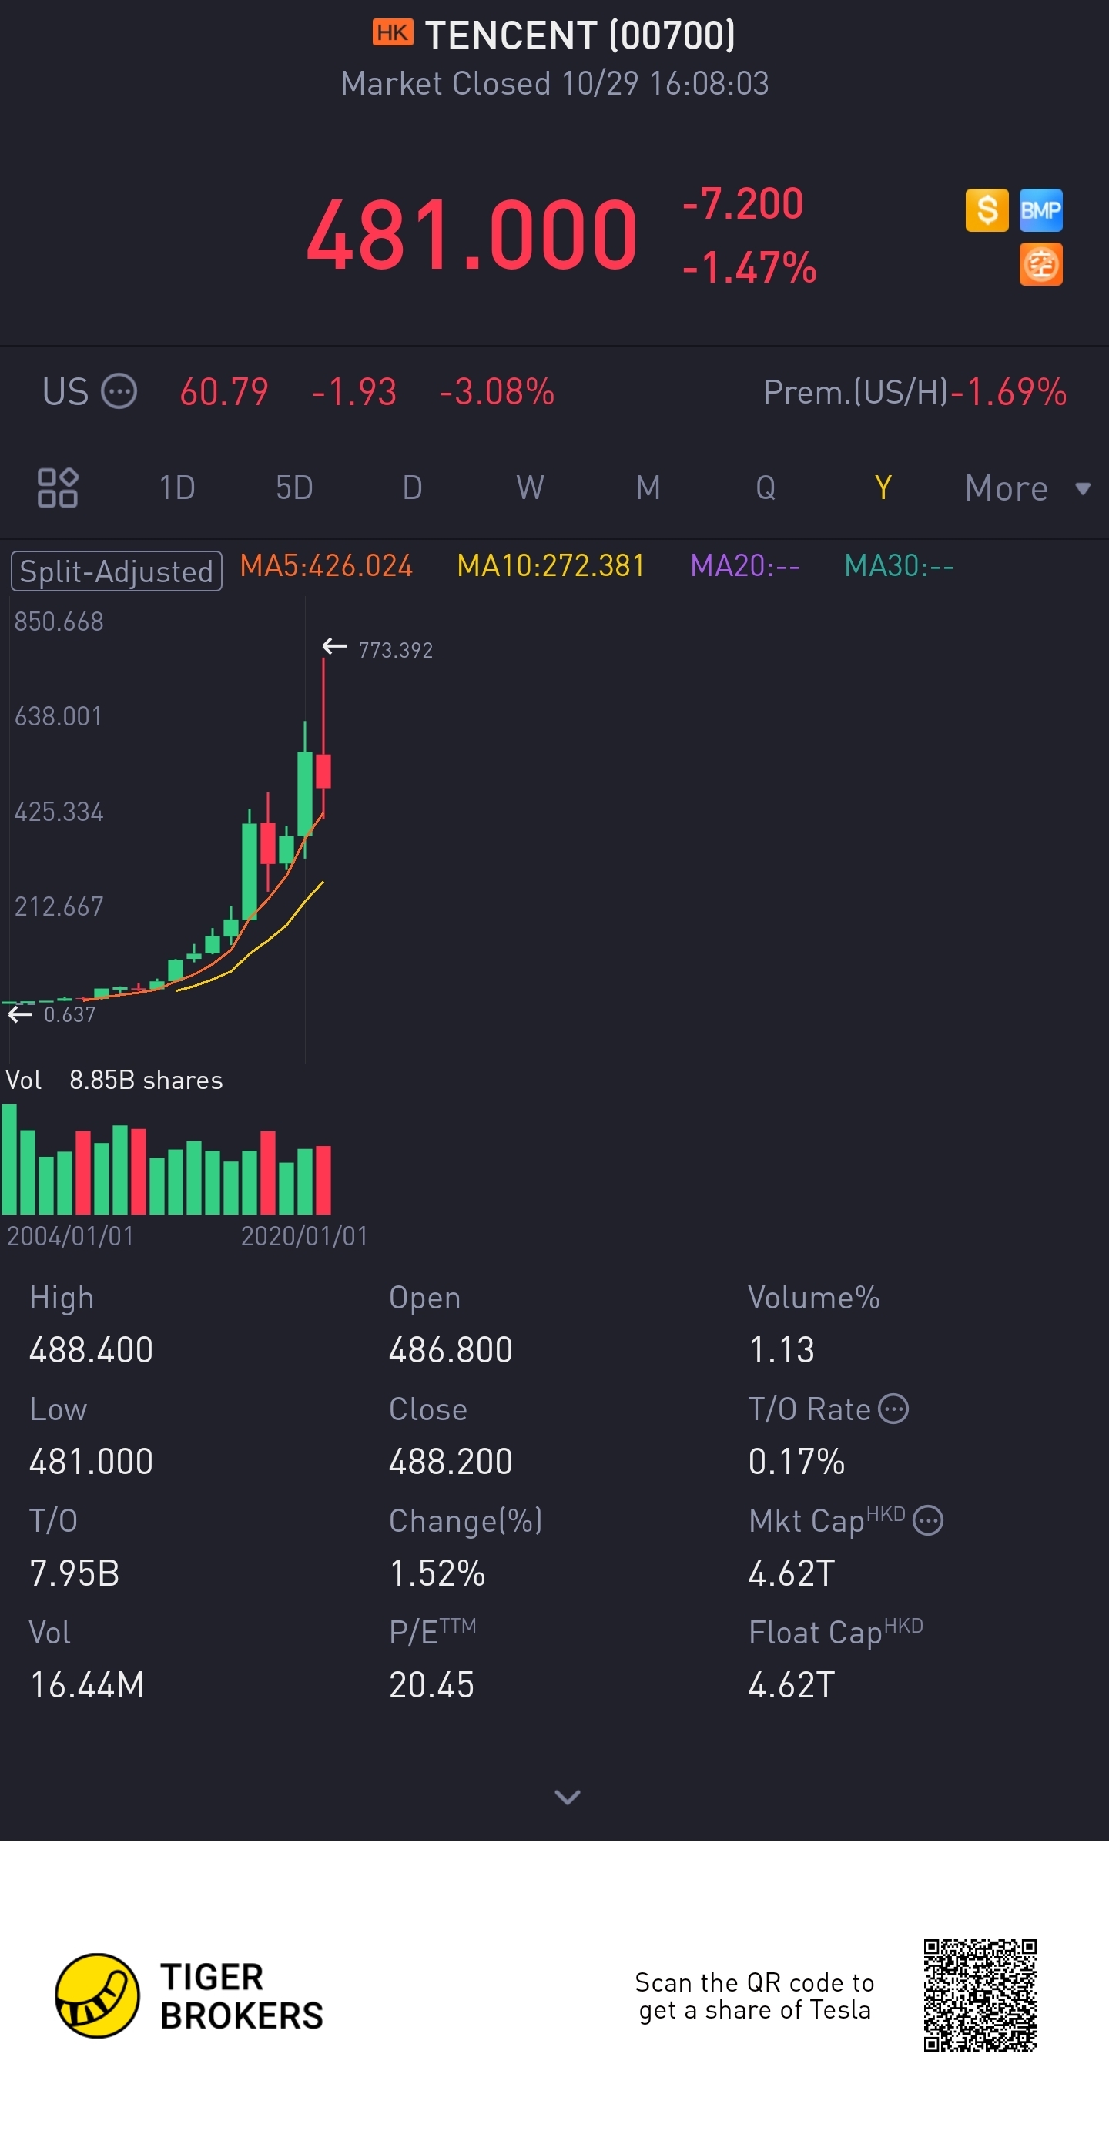Collapse the stats panel with down chevron
The image size is (1109, 2151).
tap(568, 1796)
